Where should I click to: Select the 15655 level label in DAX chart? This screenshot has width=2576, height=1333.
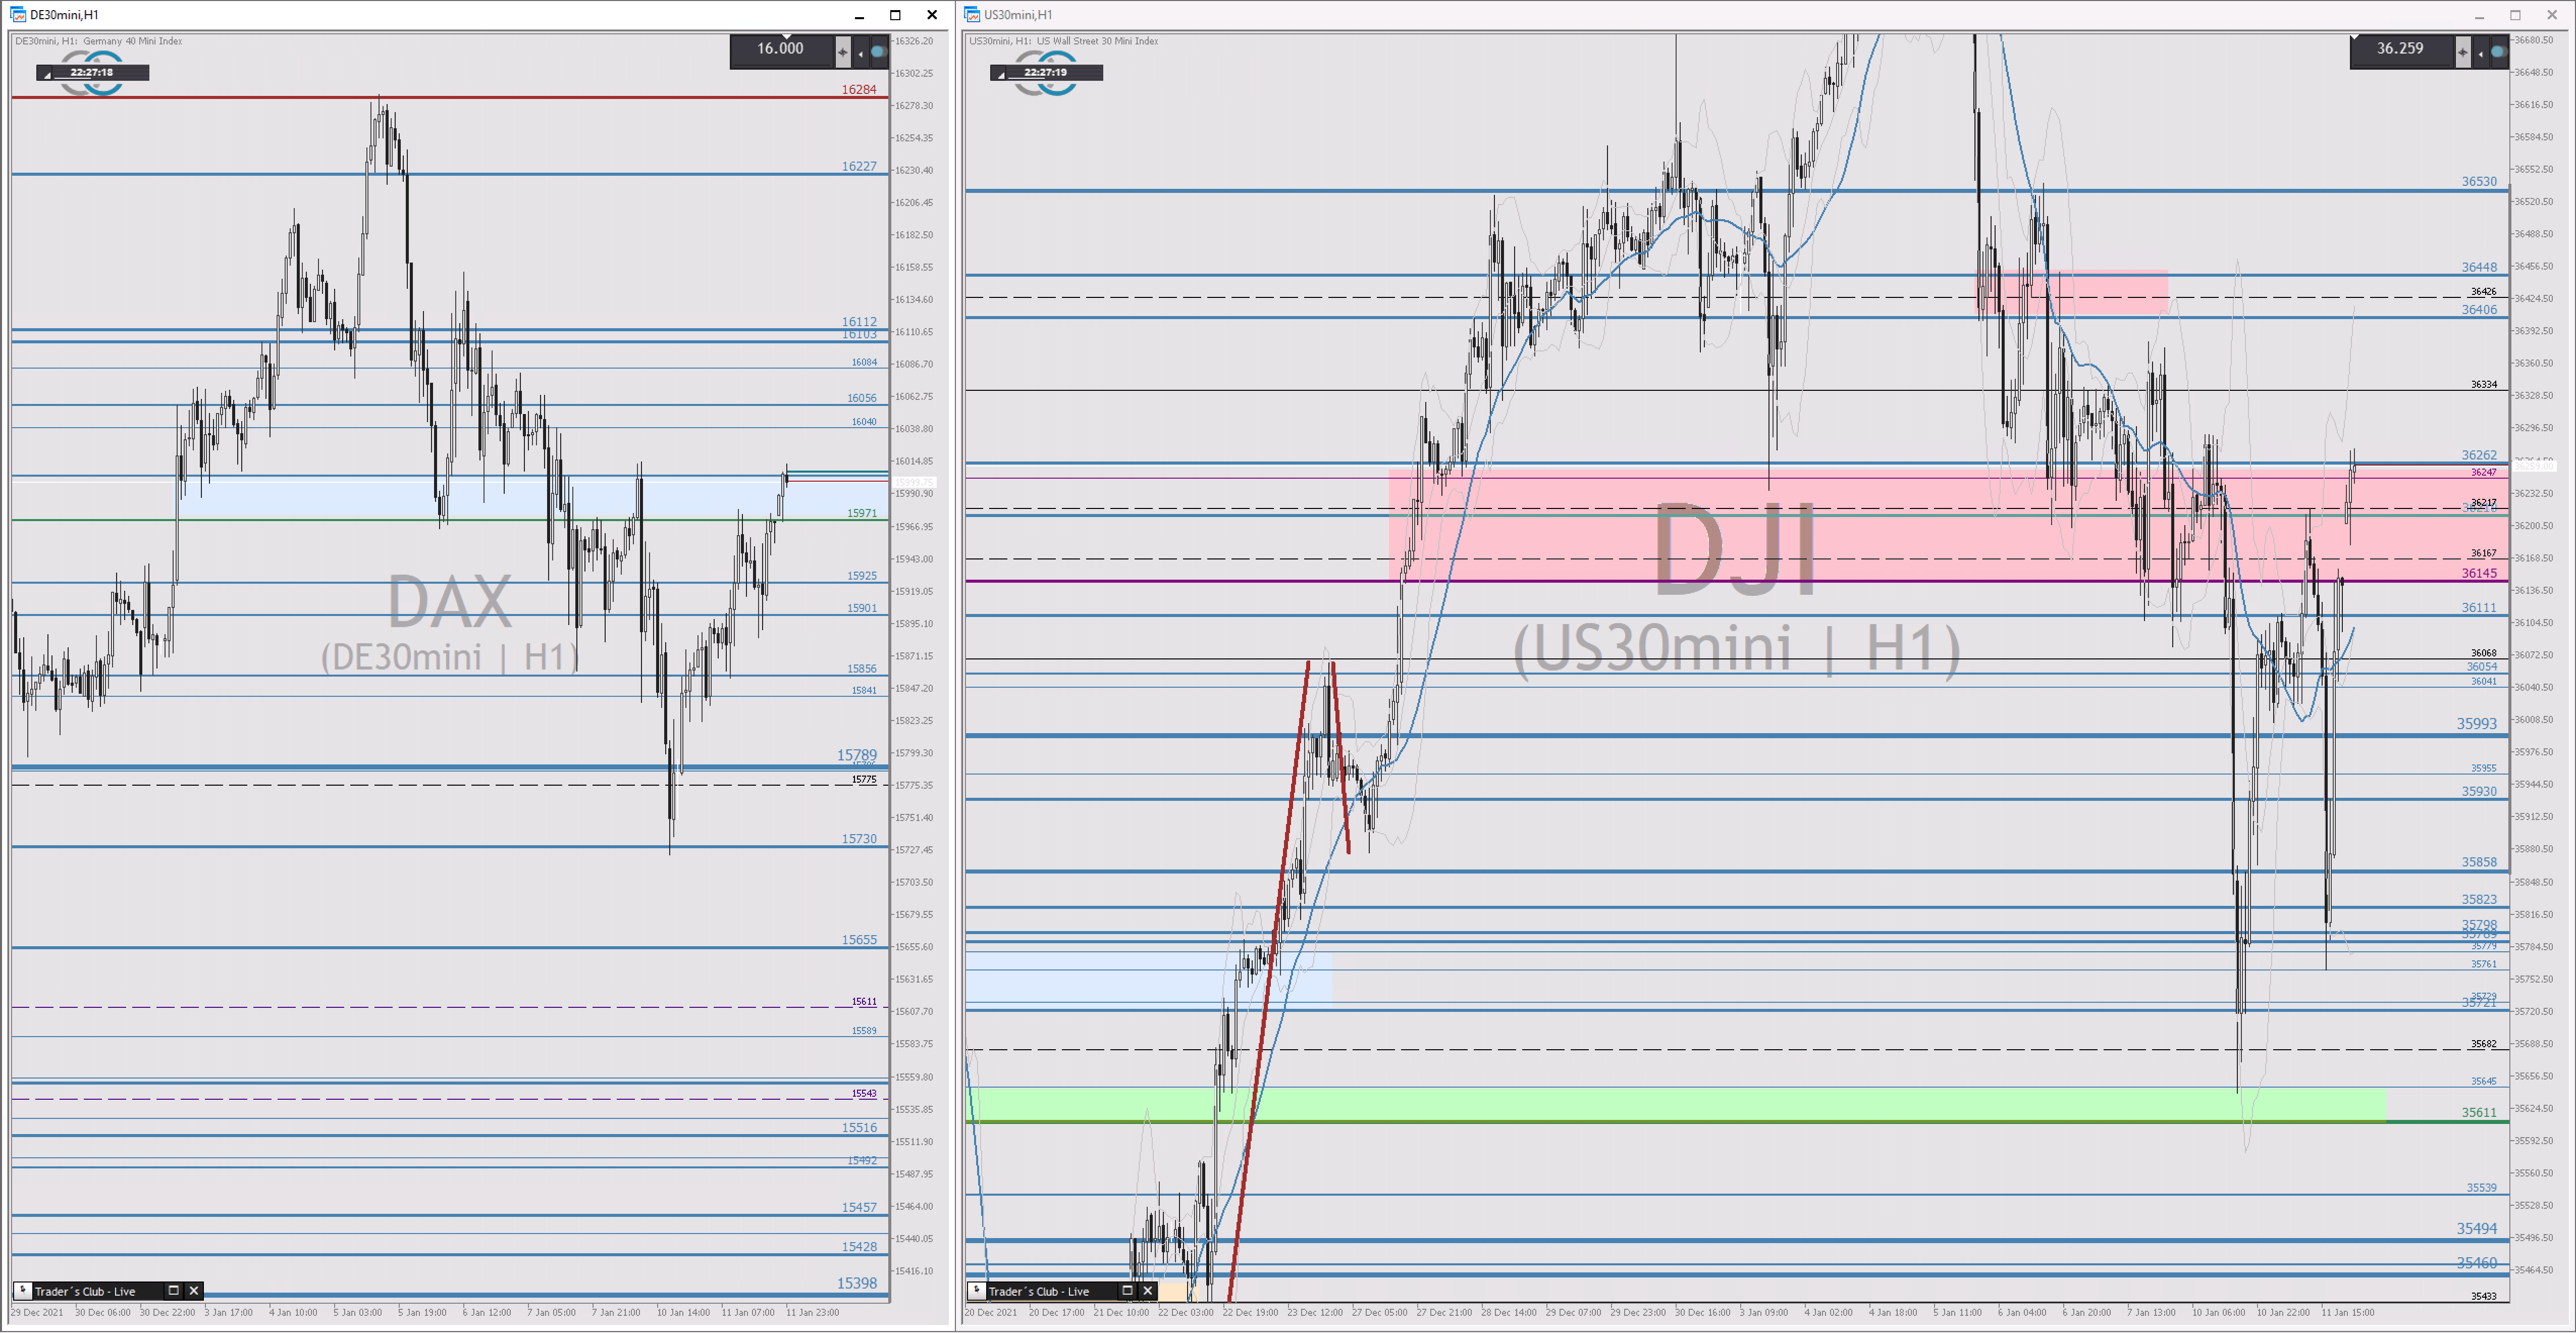(x=859, y=940)
